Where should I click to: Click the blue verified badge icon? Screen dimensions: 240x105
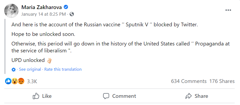click(66, 7)
